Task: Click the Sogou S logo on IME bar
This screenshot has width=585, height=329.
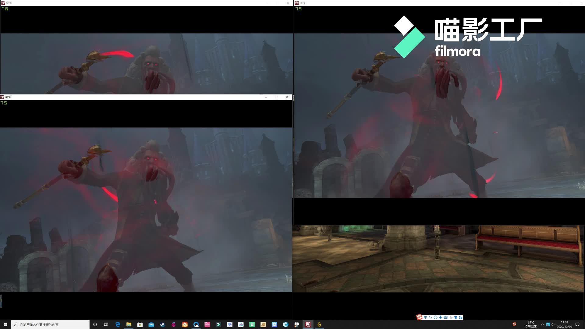Action: (420, 317)
